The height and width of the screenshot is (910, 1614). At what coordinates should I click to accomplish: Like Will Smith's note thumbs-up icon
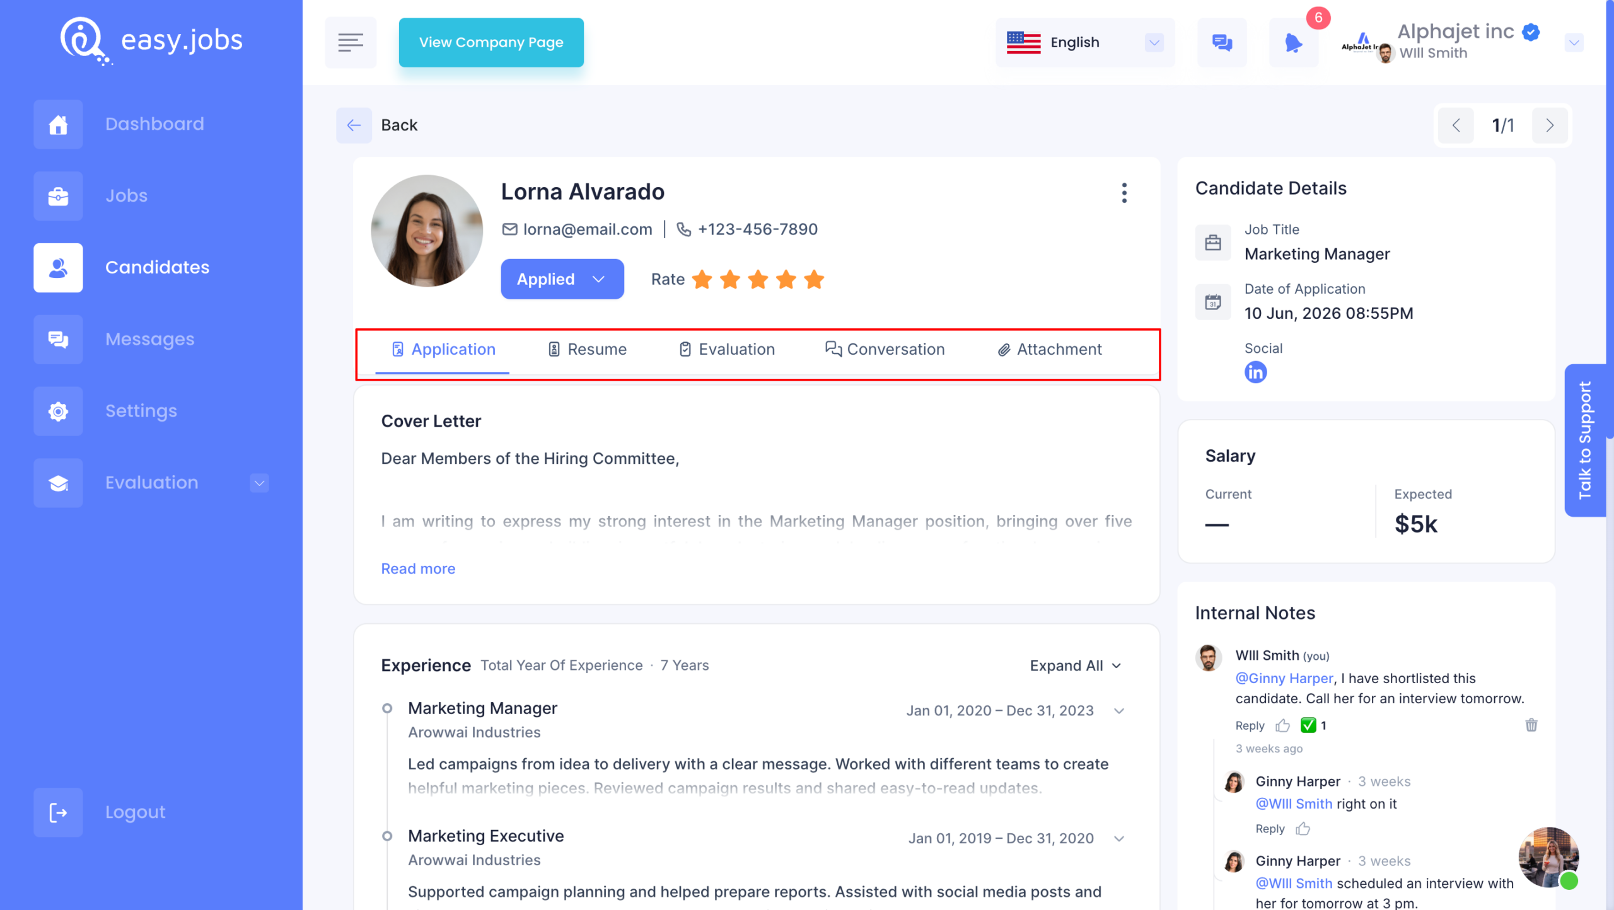click(x=1282, y=726)
